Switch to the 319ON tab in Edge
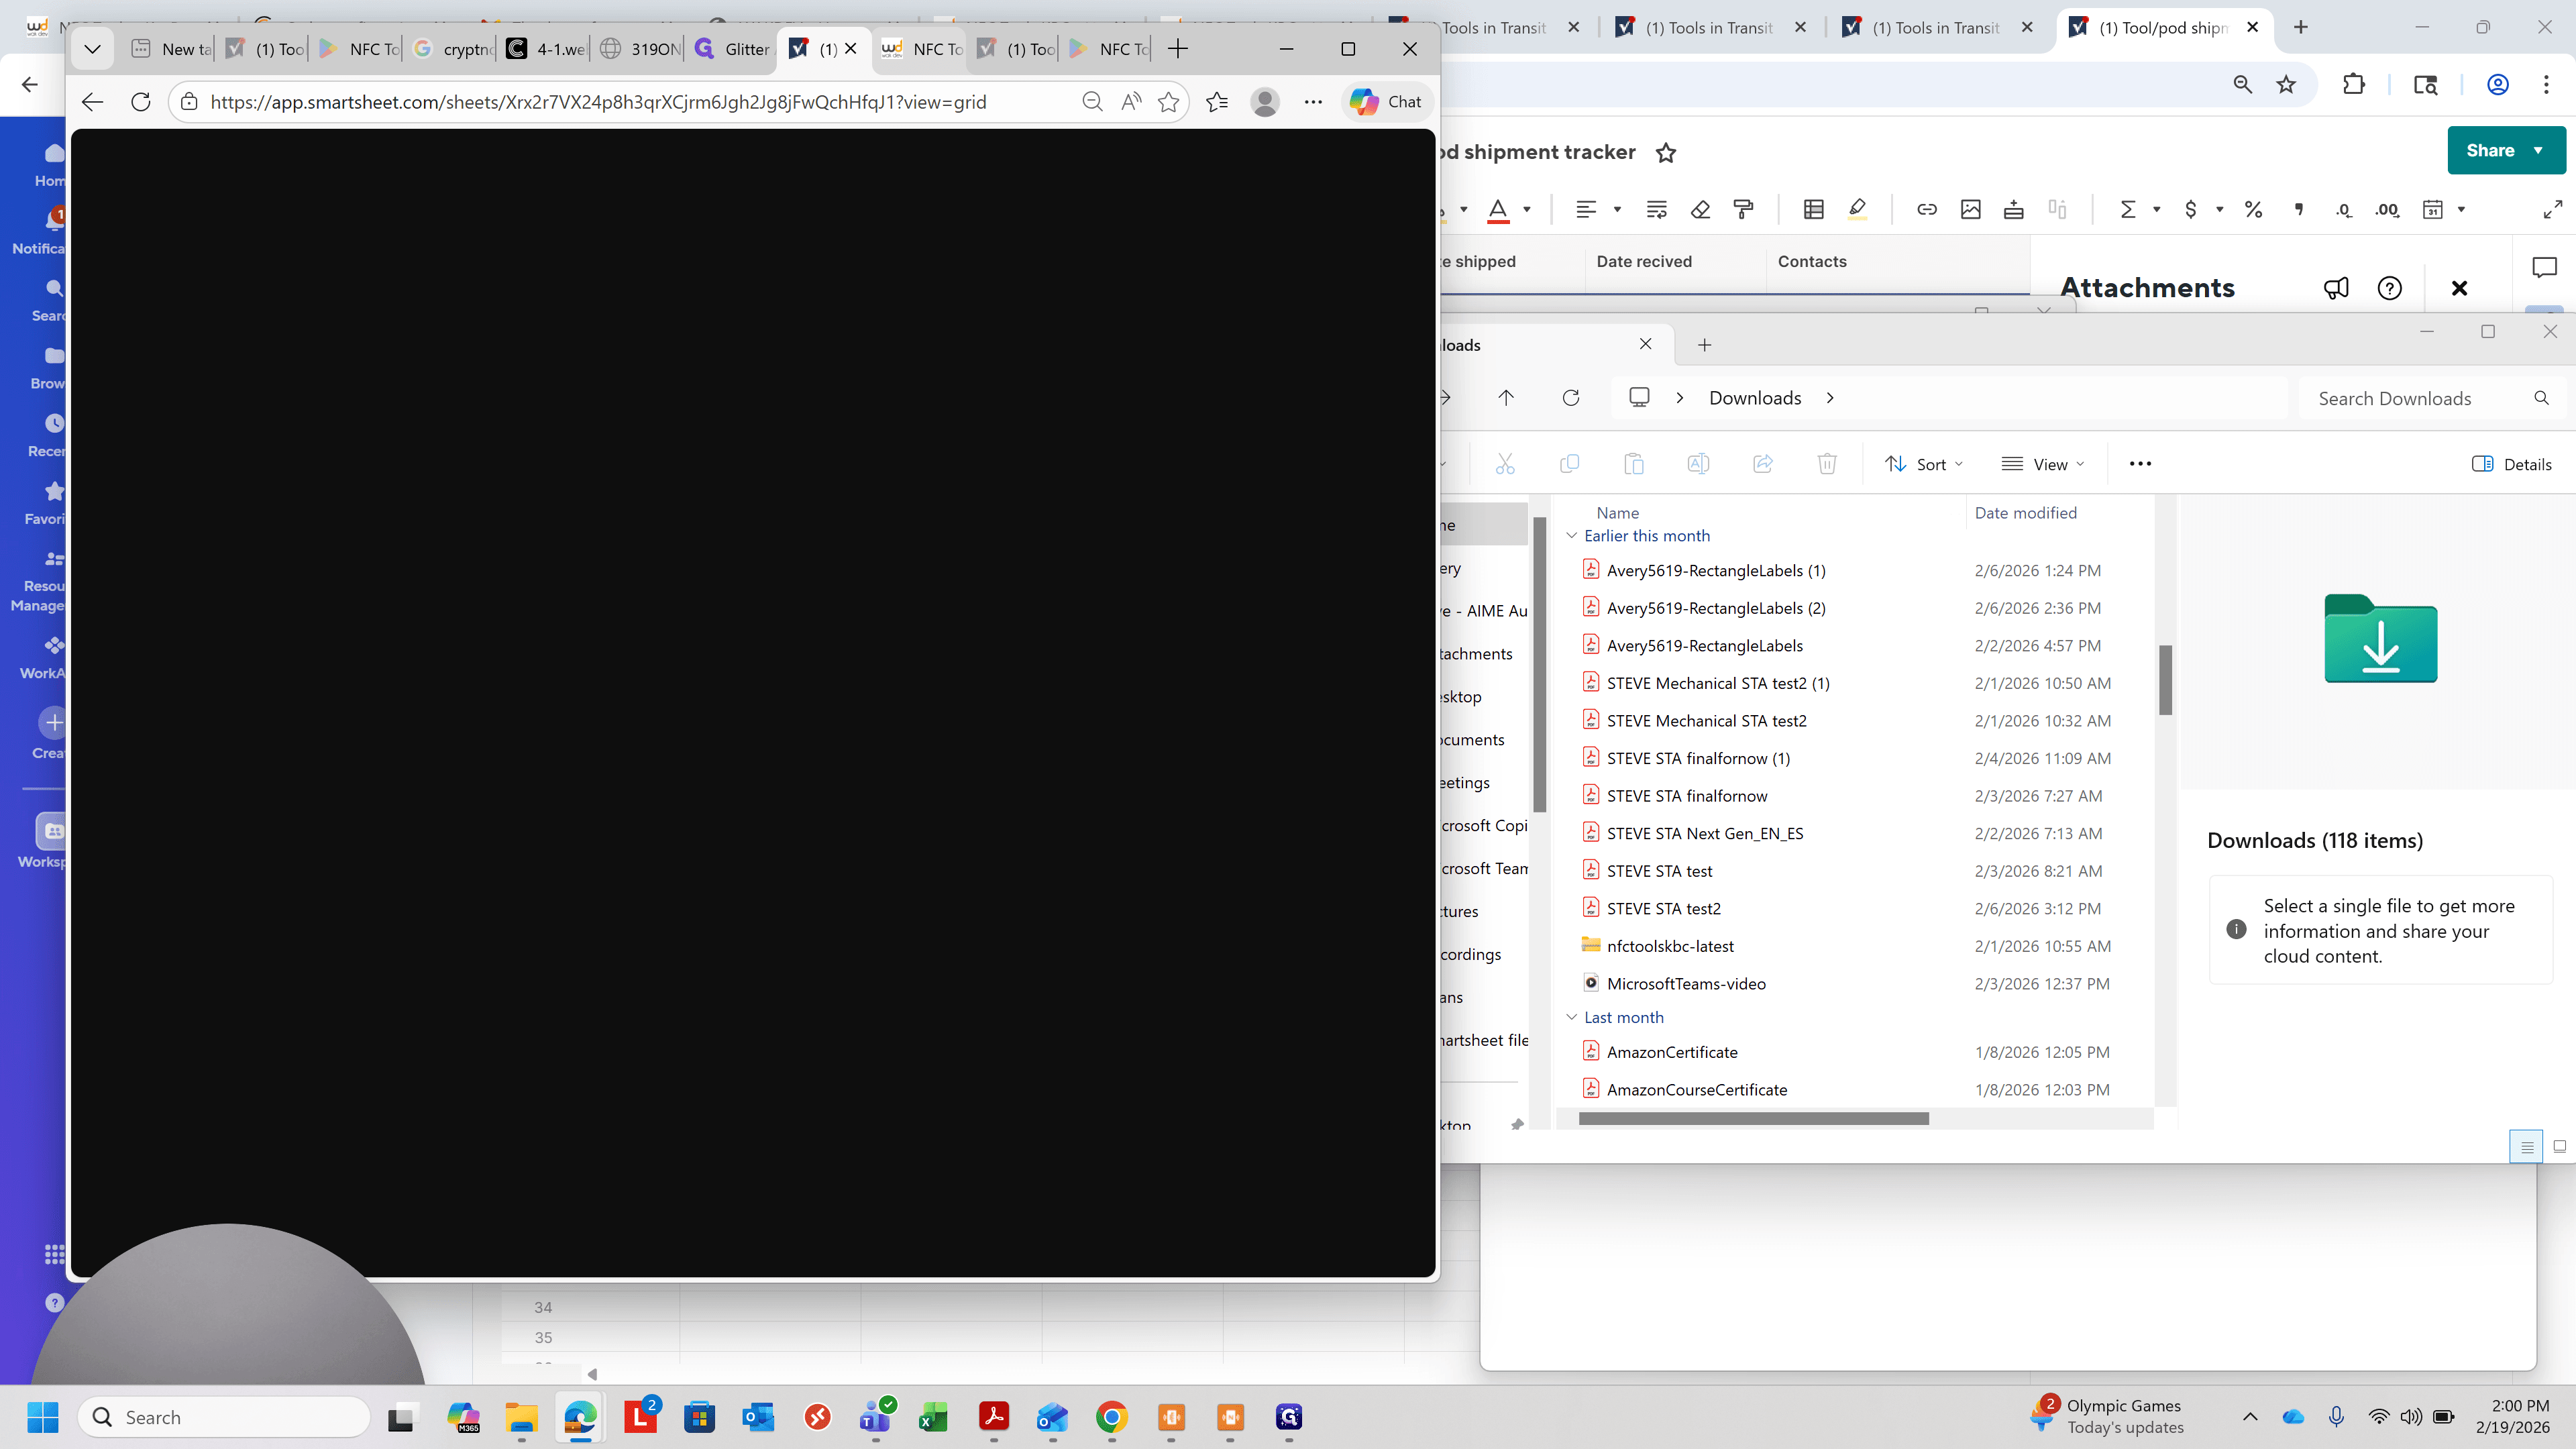The image size is (2576, 1449). click(x=640, y=49)
